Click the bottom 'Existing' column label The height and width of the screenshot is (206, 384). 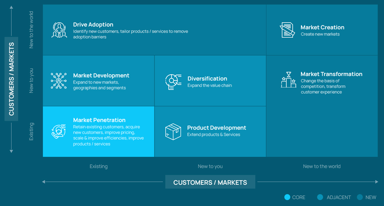98,166
